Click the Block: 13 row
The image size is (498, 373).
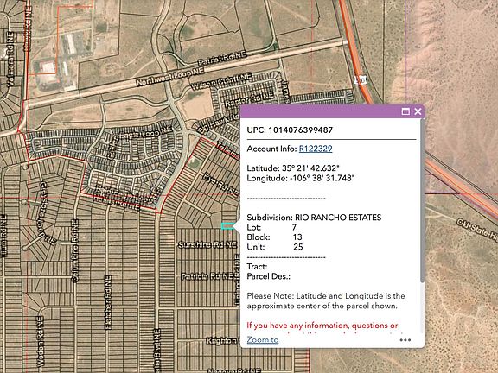[274, 237]
